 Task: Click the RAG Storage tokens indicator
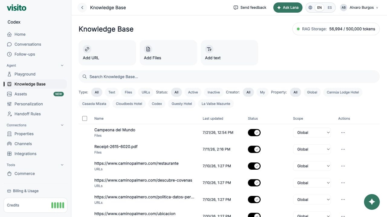(336, 29)
